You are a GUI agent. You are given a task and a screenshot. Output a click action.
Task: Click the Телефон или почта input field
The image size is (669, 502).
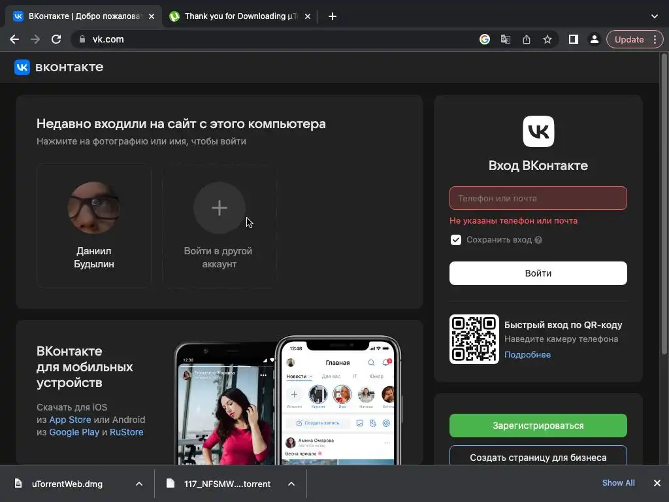(x=538, y=198)
